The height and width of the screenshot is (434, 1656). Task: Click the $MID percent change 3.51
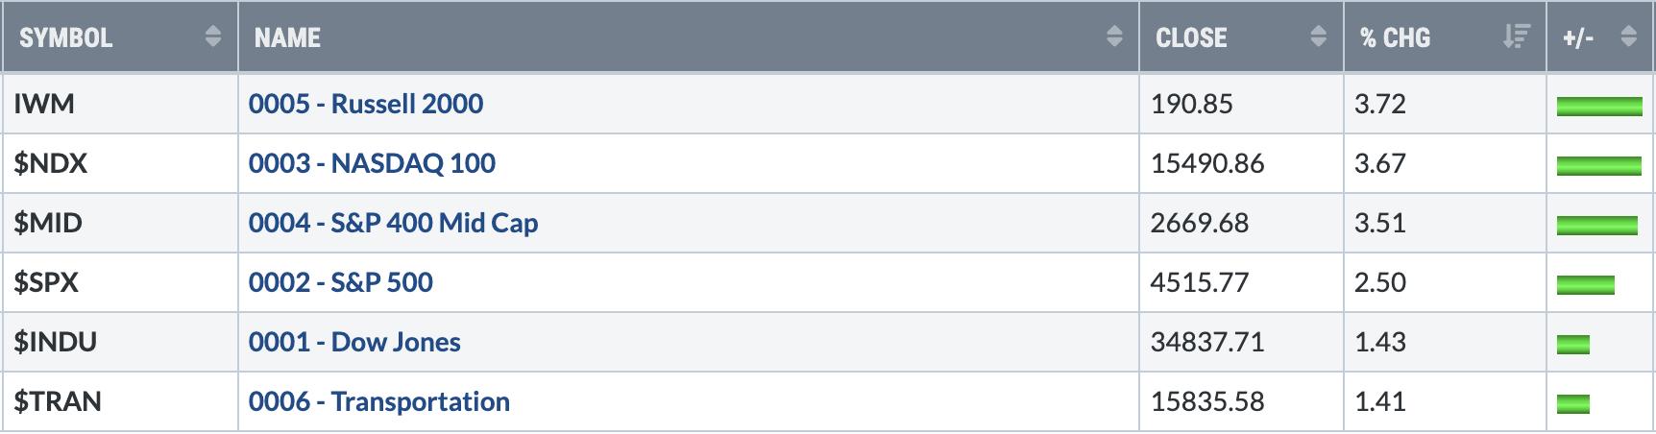(1379, 223)
